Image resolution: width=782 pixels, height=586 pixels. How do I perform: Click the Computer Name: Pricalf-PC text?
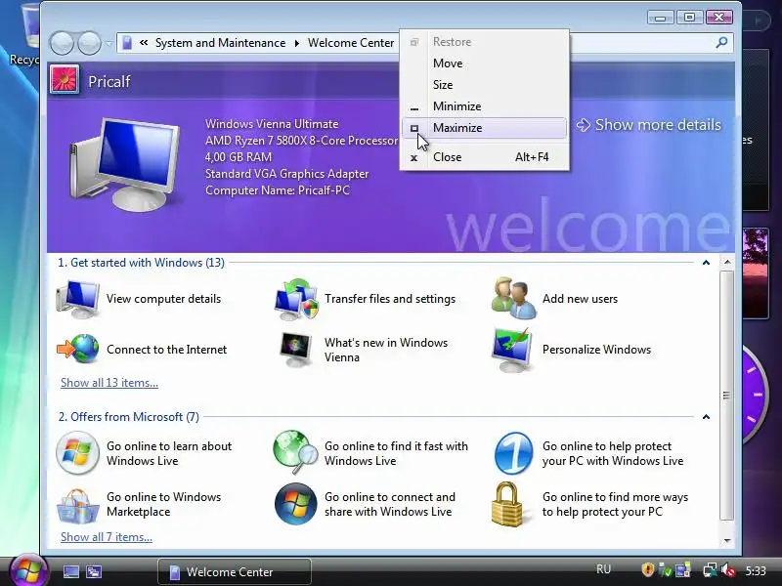(278, 190)
